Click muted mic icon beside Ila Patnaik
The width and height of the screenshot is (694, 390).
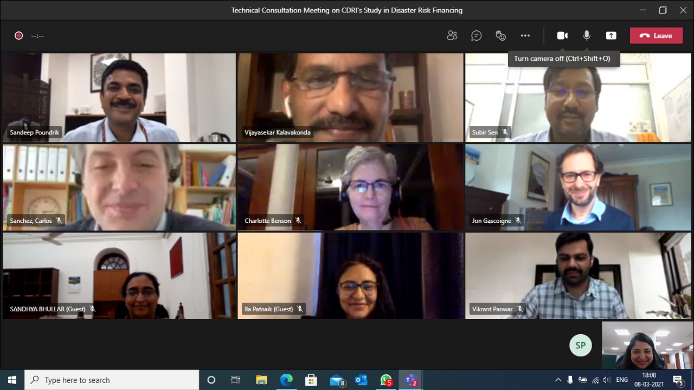(x=299, y=309)
